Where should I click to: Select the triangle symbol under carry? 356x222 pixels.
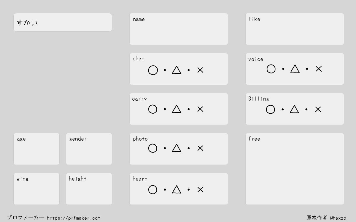(x=177, y=109)
